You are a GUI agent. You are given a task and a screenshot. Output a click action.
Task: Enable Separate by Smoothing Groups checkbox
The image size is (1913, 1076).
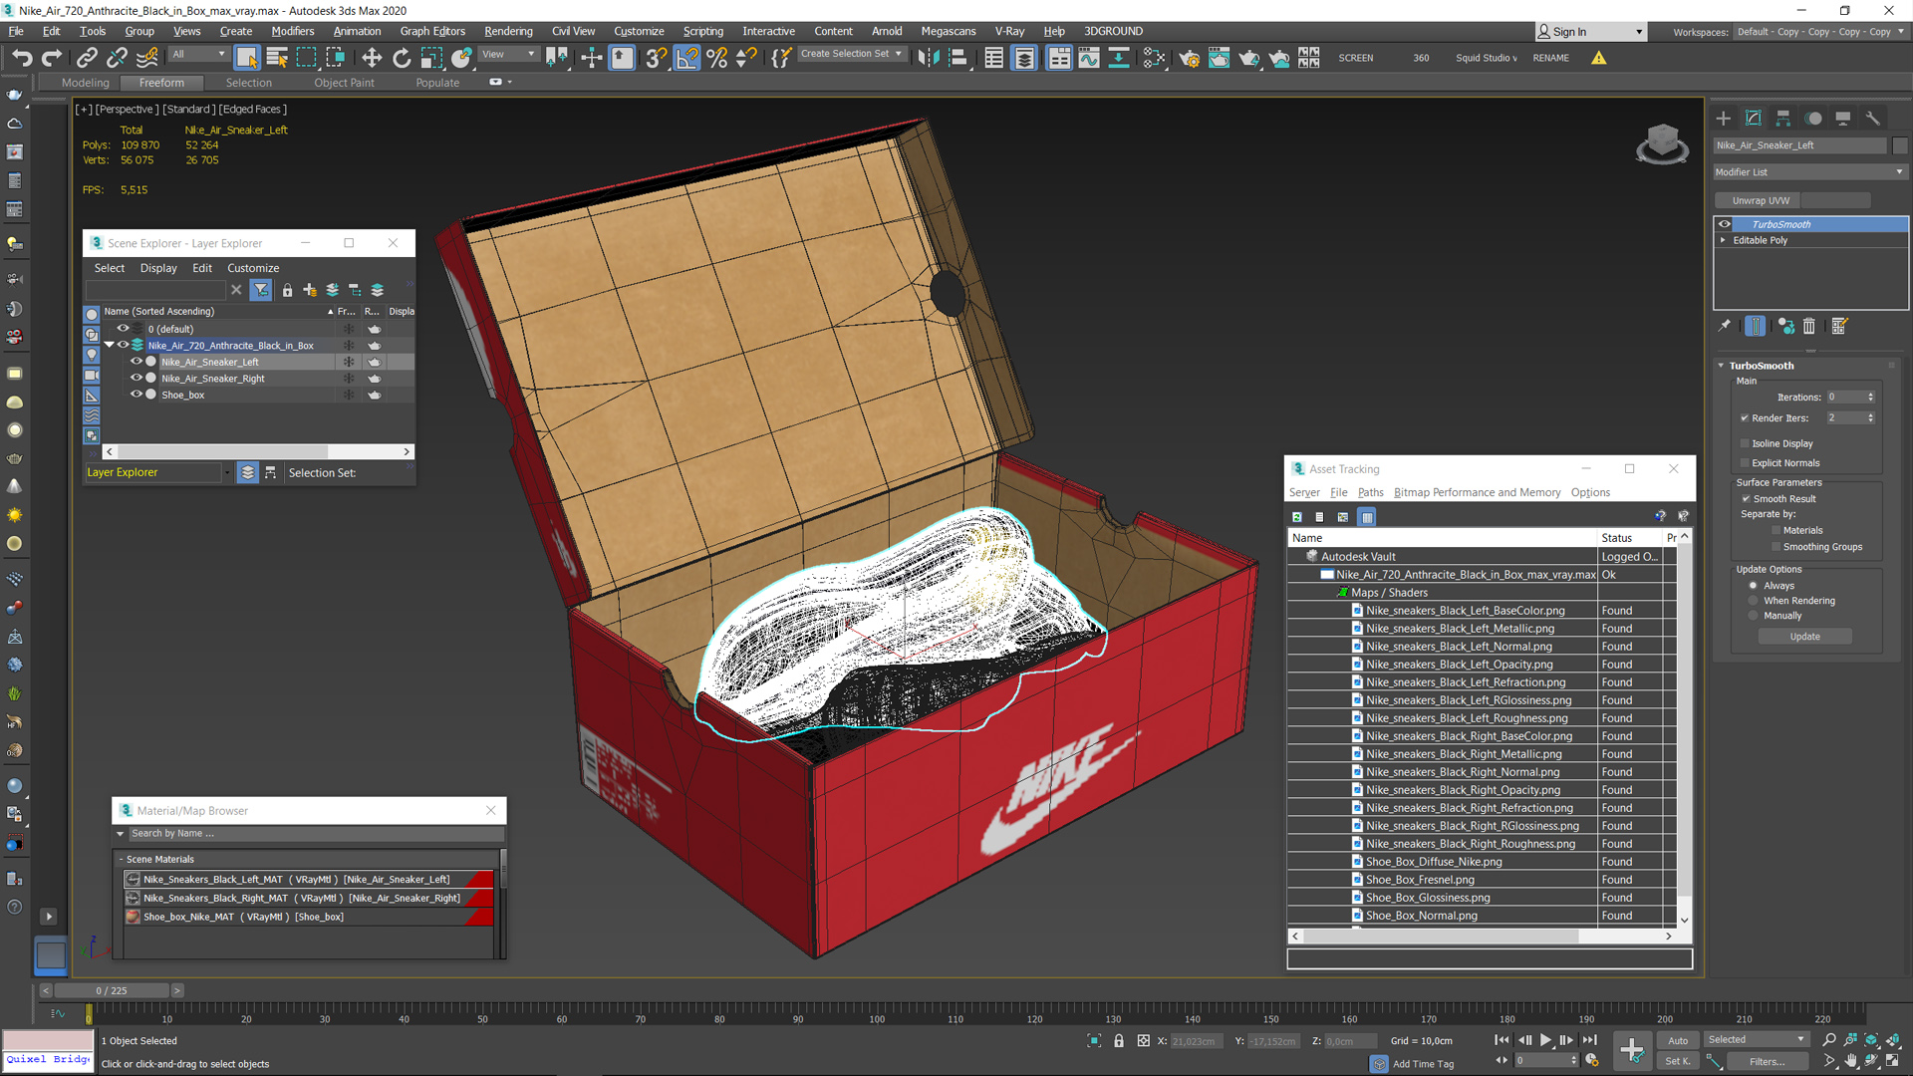(x=1776, y=546)
